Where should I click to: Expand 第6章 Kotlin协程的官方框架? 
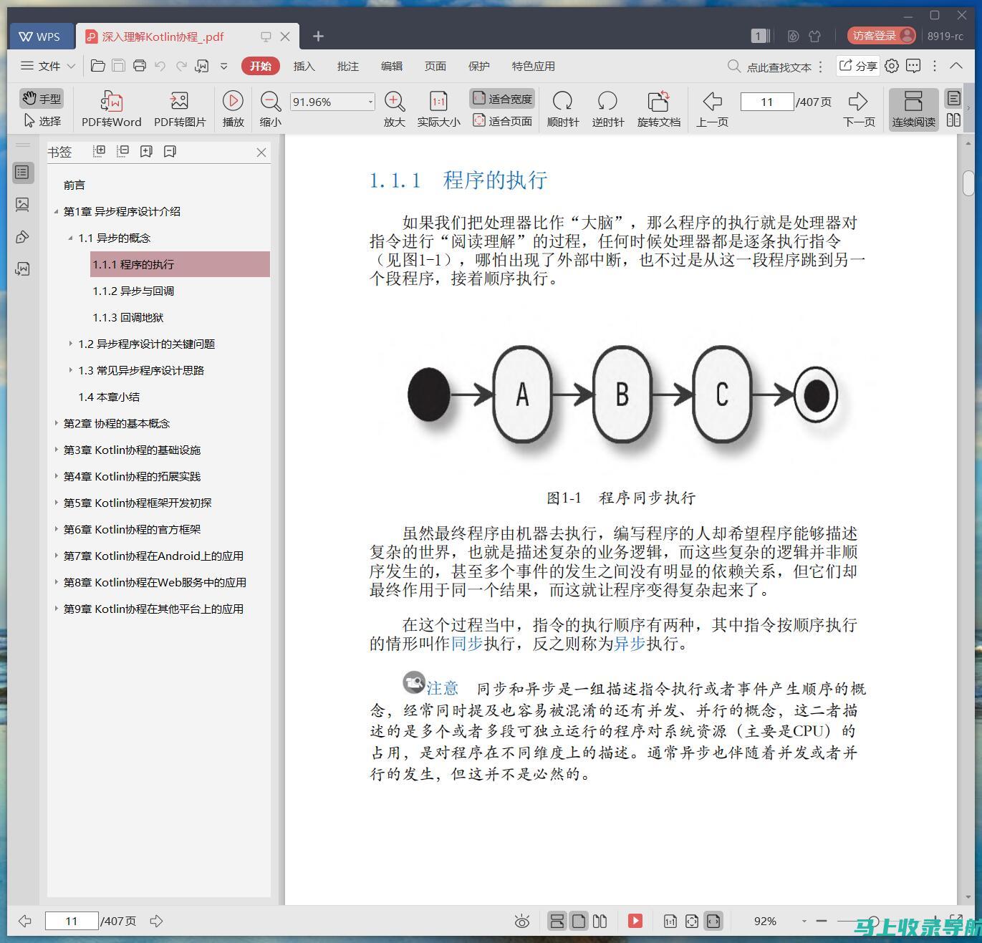(x=56, y=529)
